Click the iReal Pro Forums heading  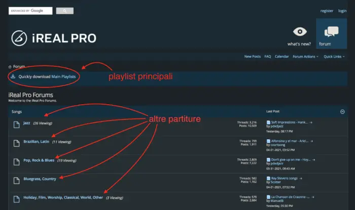(x=30, y=95)
